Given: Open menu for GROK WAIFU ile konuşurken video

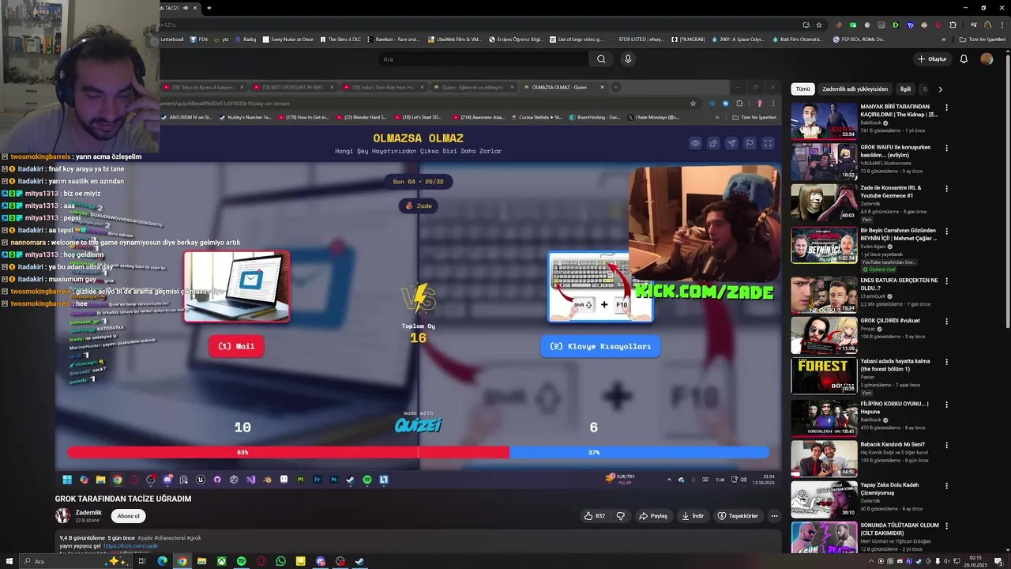Looking at the screenshot, I should click(x=946, y=148).
